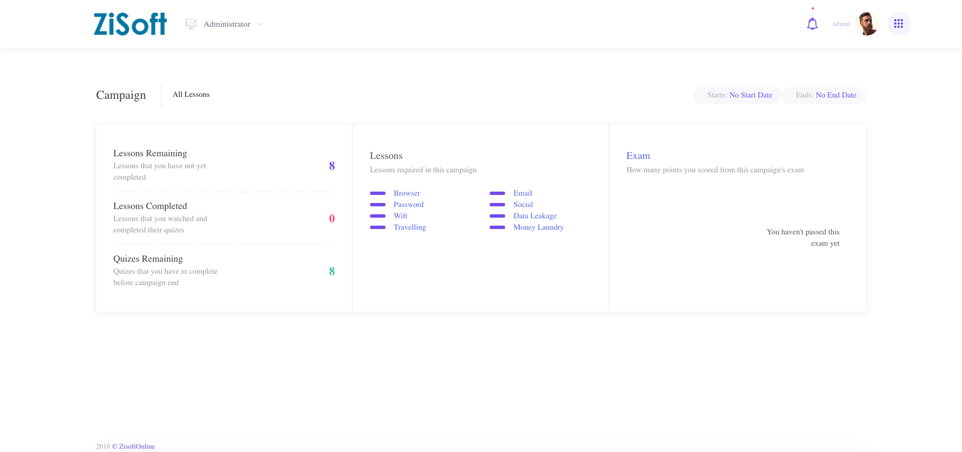Click the admin profile avatar
Viewport: 962px width, 452px height.
coord(866,24)
